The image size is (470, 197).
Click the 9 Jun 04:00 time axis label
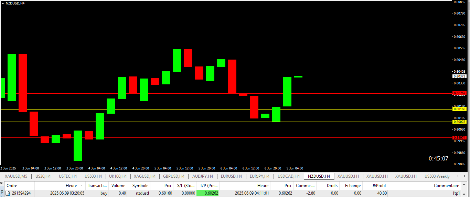tap(295, 168)
